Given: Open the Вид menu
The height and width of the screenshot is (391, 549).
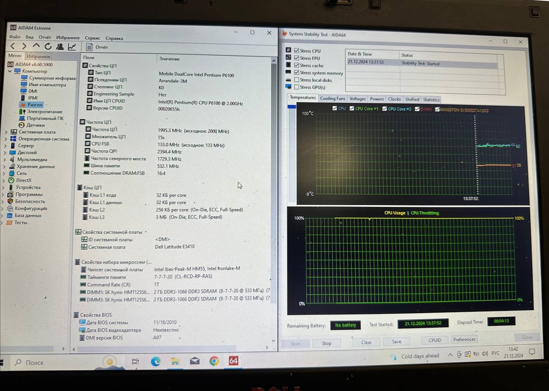Looking at the screenshot, I should point(29,37).
